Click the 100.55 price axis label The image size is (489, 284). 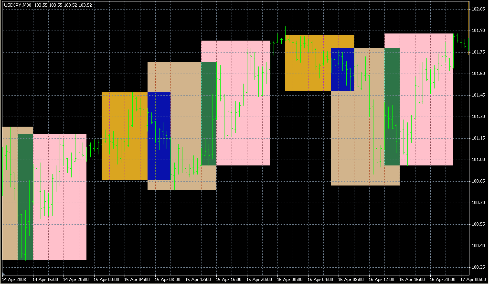click(x=478, y=224)
